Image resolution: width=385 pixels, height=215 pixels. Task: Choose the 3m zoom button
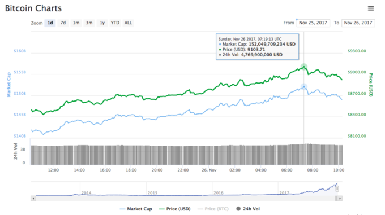[x=89, y=23]
